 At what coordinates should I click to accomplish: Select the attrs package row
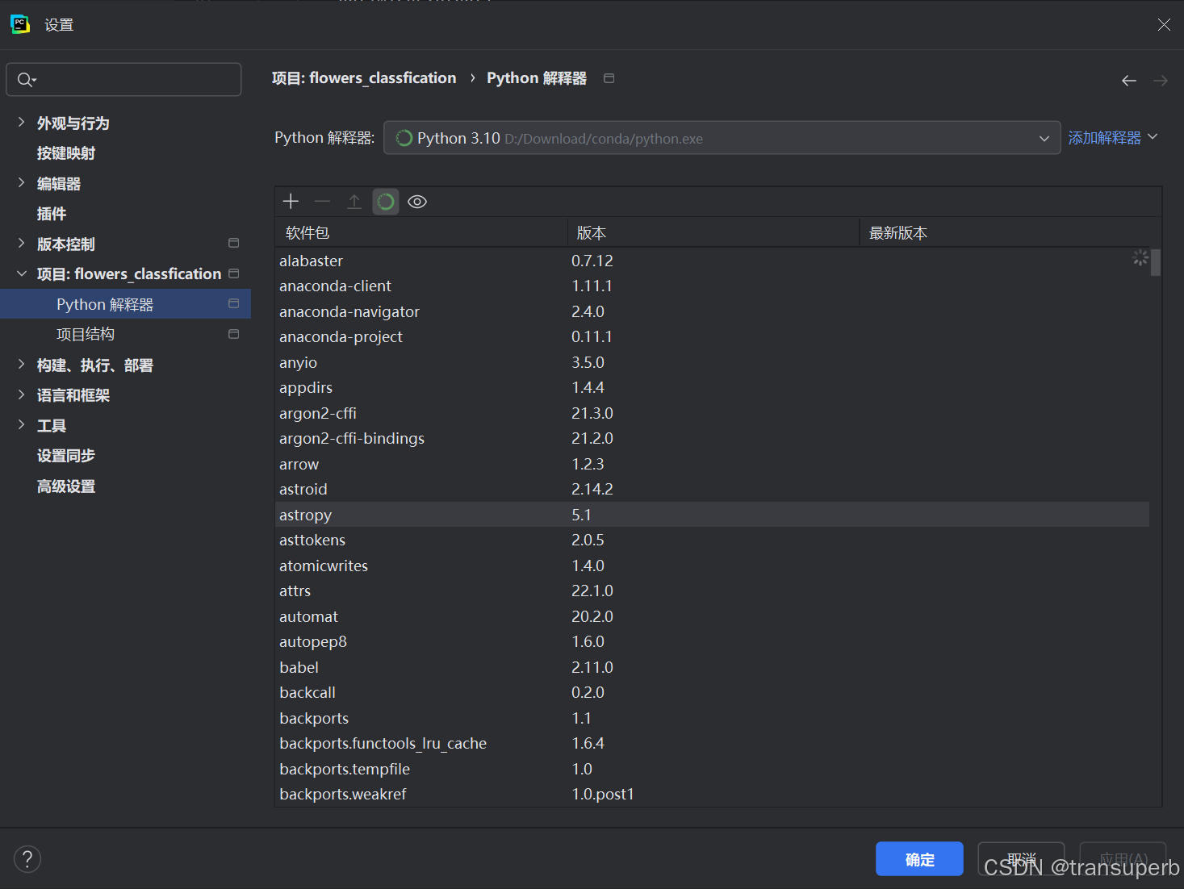(712, 591)
